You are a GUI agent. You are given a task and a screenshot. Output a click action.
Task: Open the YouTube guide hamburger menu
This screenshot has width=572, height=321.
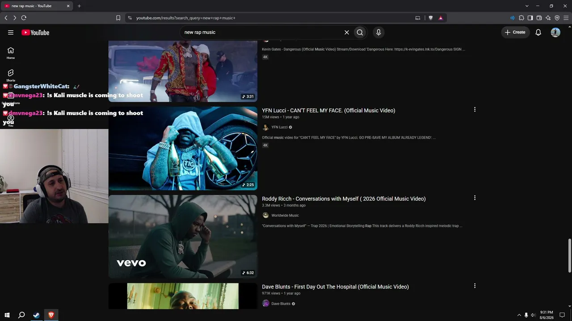11,32
